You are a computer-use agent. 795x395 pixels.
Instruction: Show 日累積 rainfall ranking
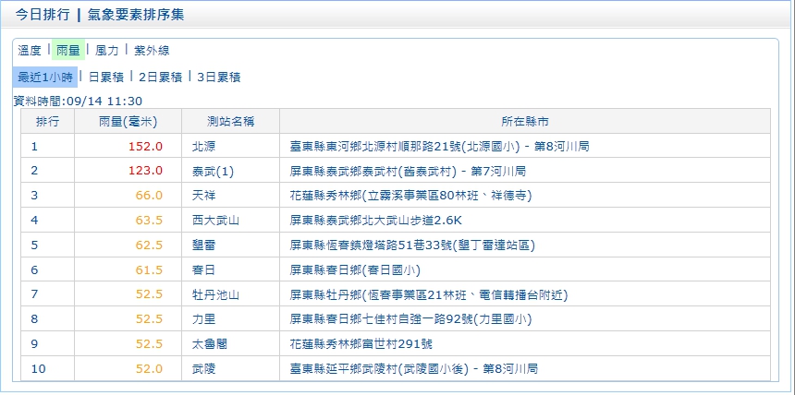pos(105,78)
